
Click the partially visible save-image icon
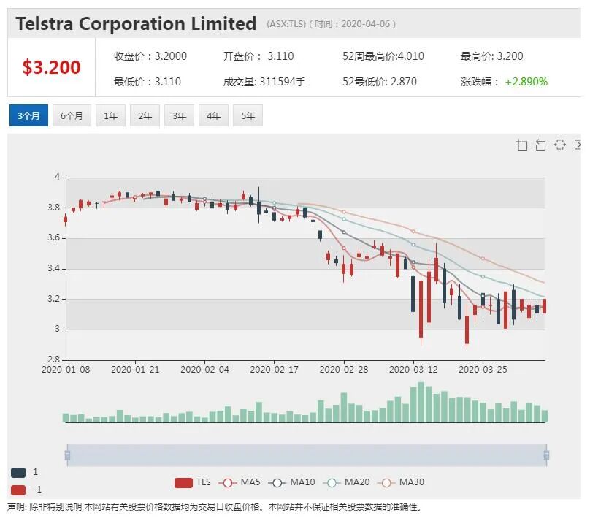(x=577, y=145)
